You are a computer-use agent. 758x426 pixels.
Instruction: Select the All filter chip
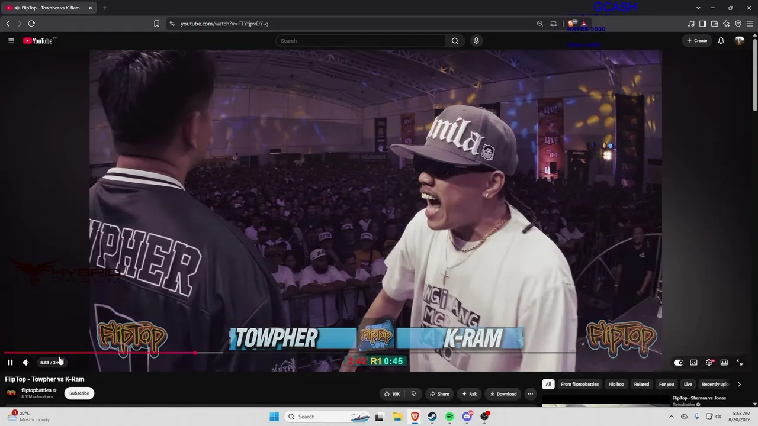pos(548,385)
